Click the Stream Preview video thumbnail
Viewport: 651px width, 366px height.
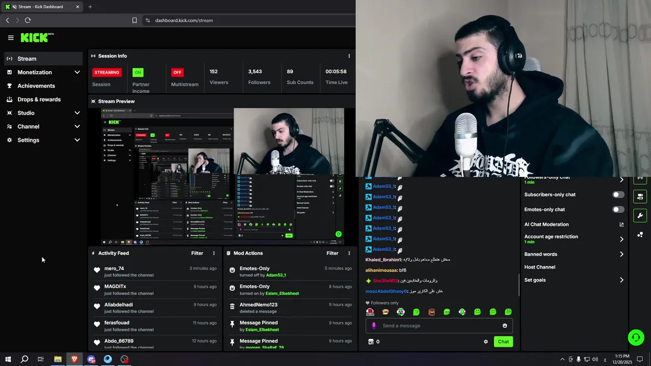tap(222, 176)
